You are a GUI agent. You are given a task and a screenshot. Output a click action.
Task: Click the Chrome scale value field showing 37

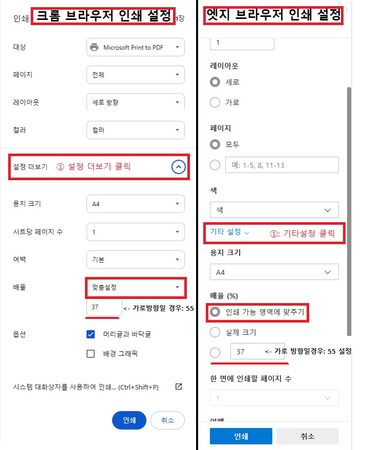pyautogui.click(x=104, y=307)
